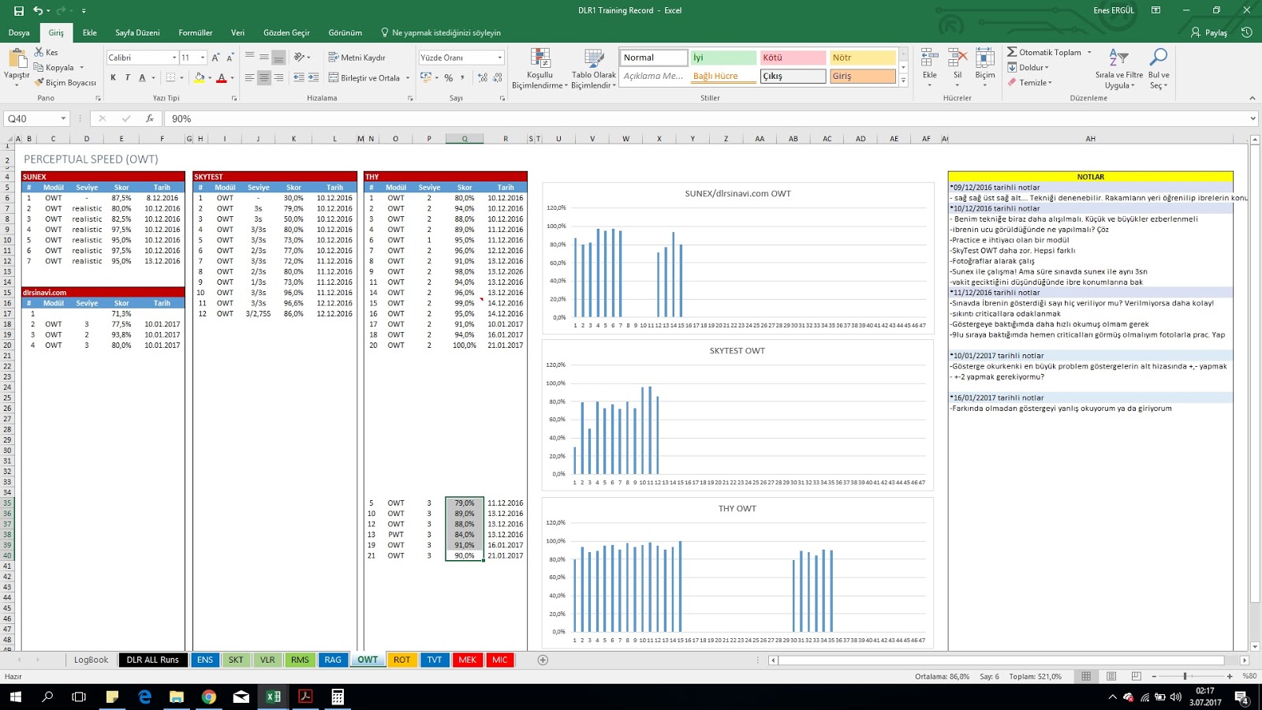The height and width of the screenshot is (710, 1262).
Task: Apply the green İyi cell style
Action: [723, 58]
